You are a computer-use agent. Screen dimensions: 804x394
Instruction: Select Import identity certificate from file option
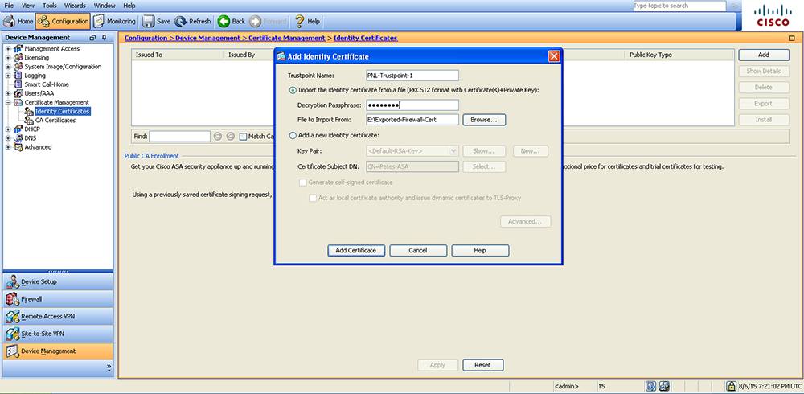(x=293, y=90)
